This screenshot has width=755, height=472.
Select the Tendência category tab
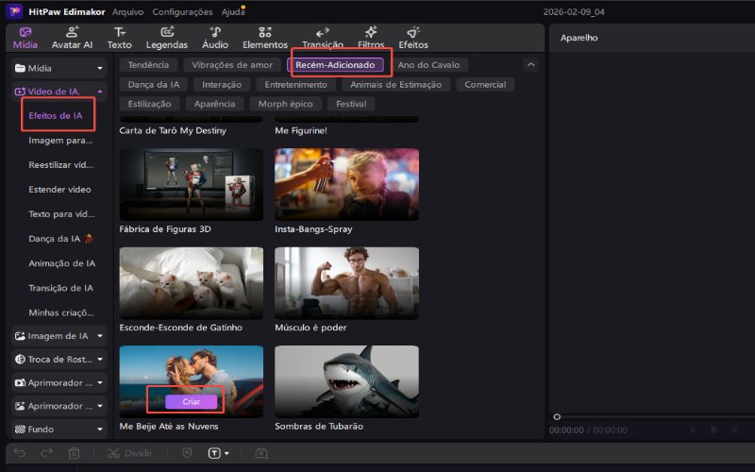click(x=148, y=65)
